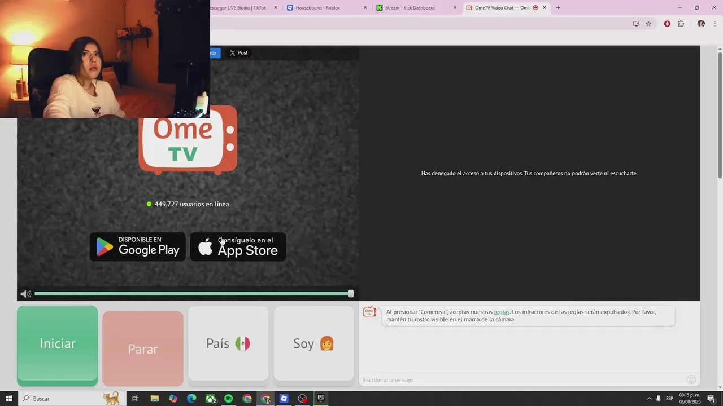
Task: Click the red ad blocker extension icon
Action: pos(667,24)
